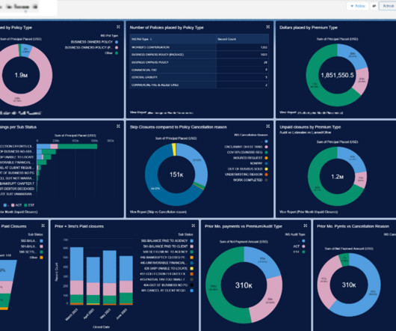The image size is (396, 331).
Task: Click the UNDERWRITING REASON legend entry
Action: [247, 174]
